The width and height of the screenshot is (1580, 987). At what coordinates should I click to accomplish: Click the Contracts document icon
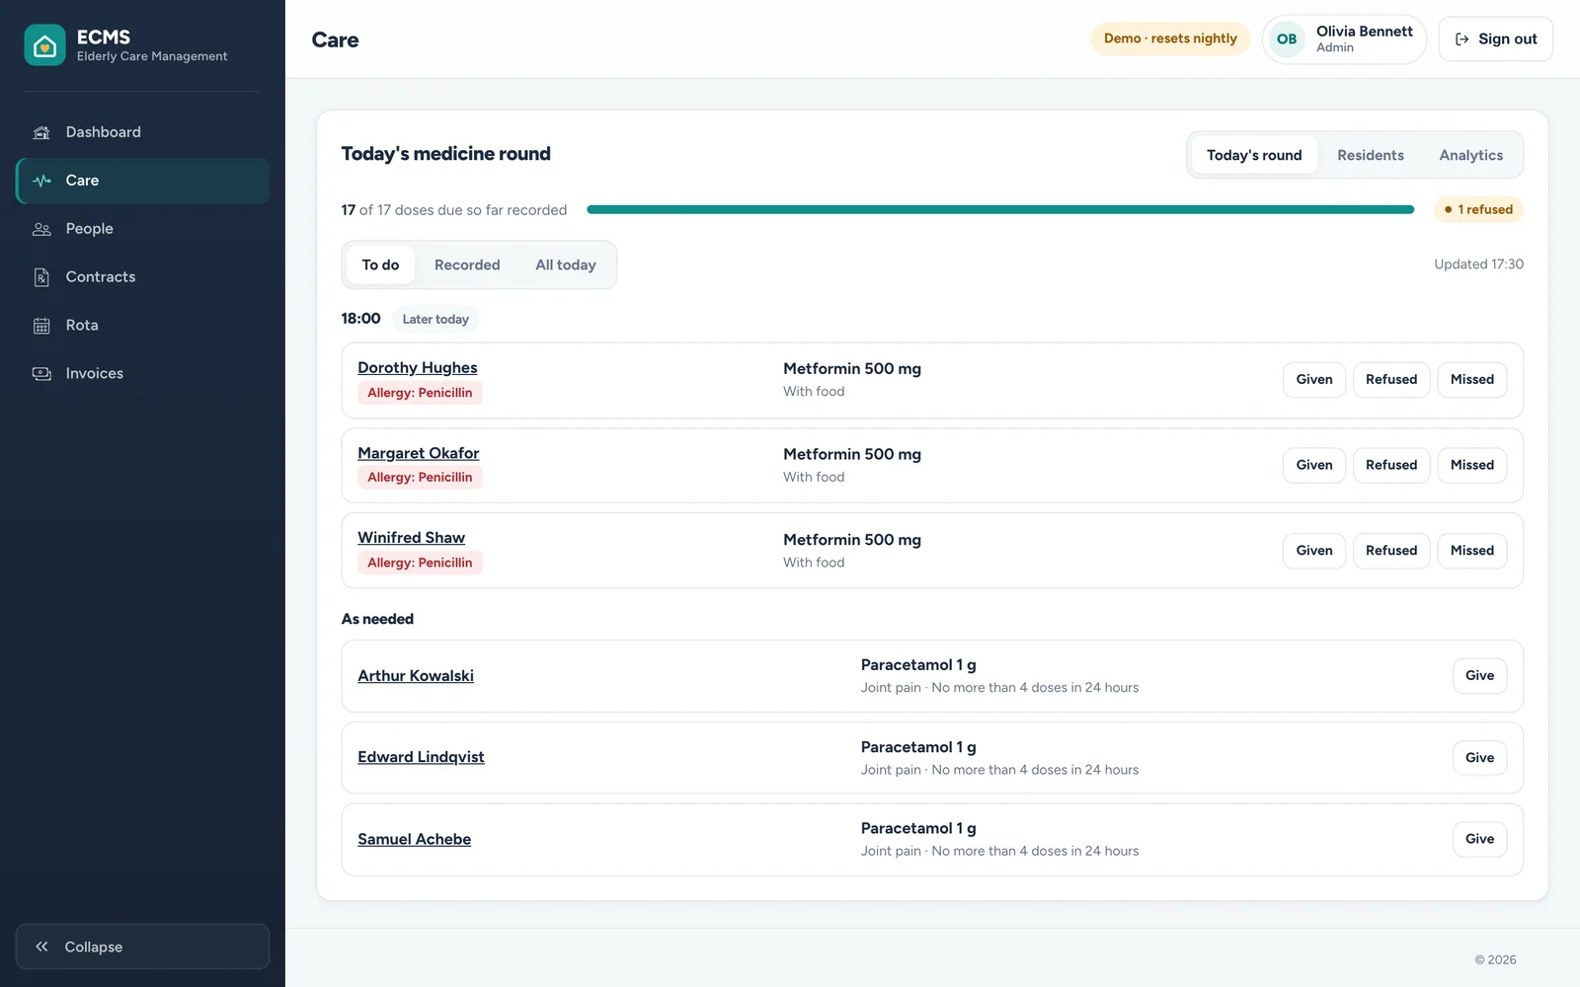41,277
